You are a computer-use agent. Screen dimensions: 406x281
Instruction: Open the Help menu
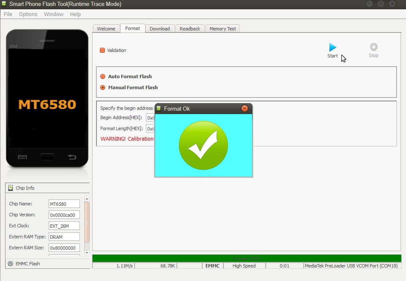pos(75,14)
